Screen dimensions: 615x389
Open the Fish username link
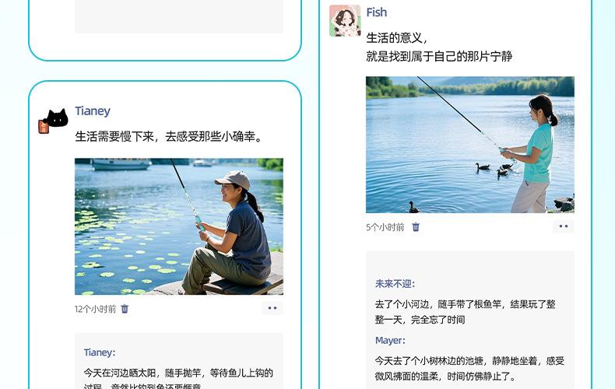click(x=377, y=12)
